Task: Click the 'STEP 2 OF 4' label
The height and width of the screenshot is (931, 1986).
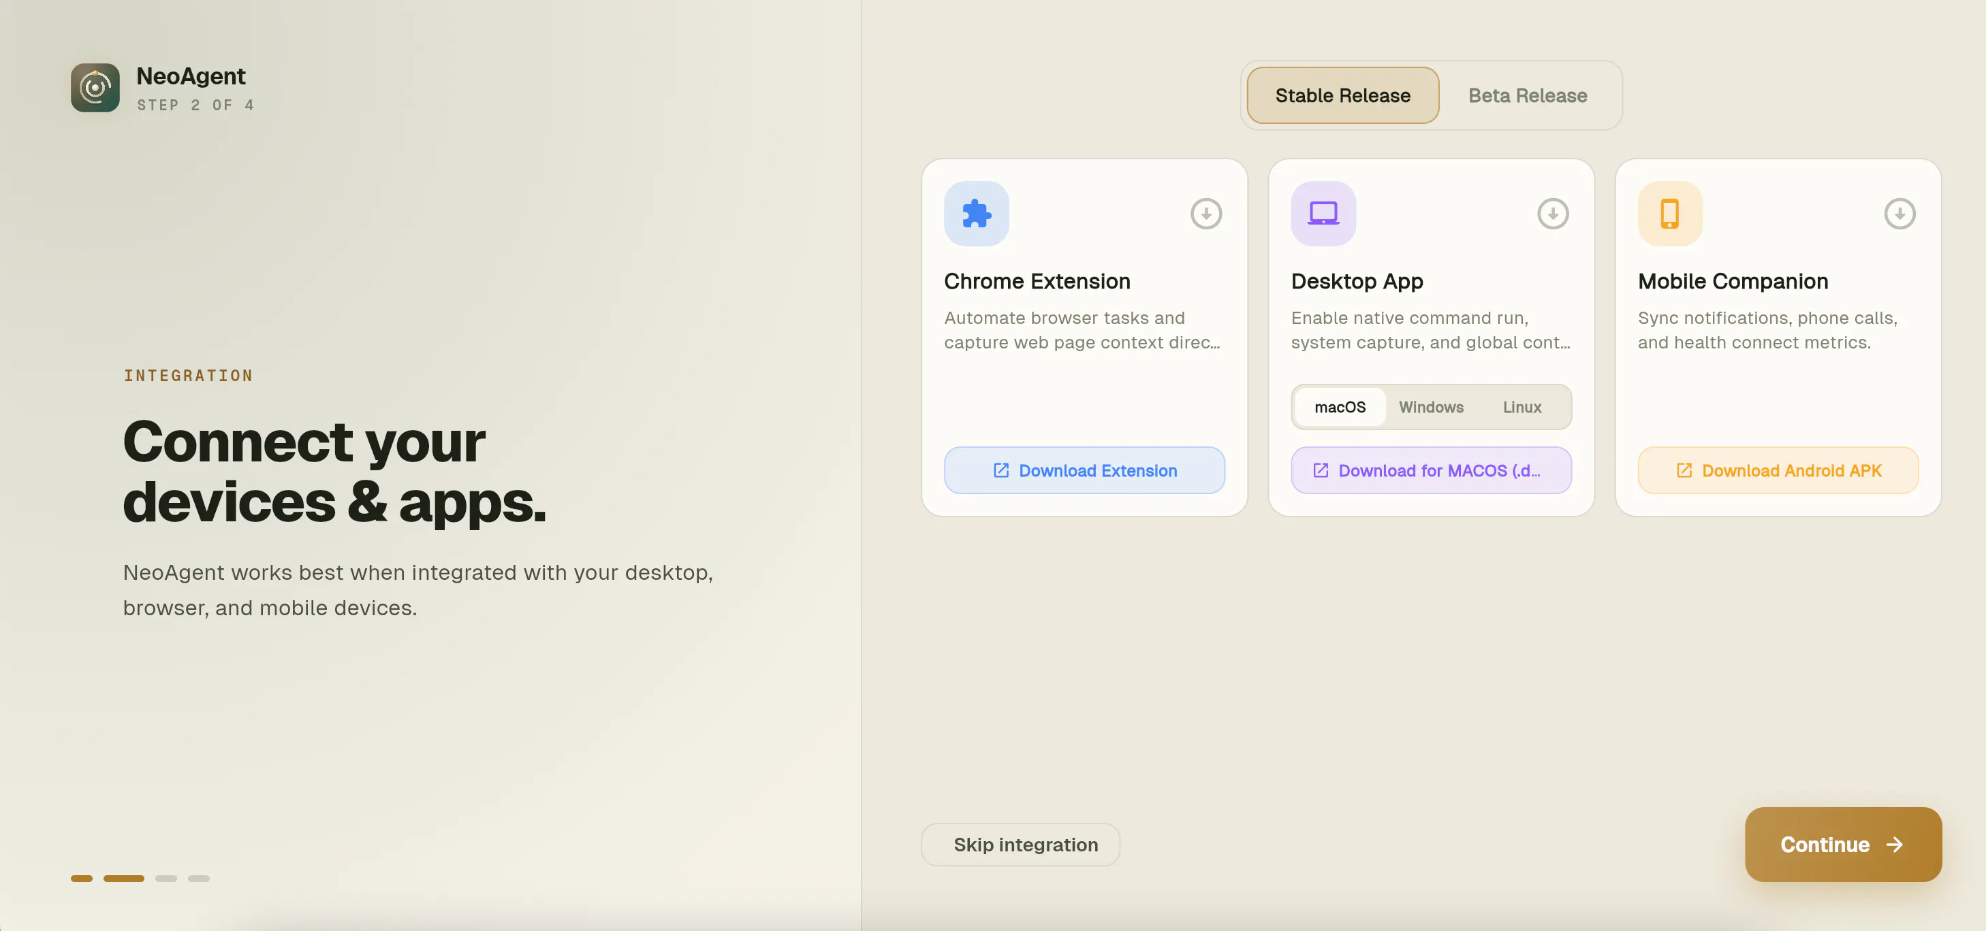Action: click(x=196, y=105)
